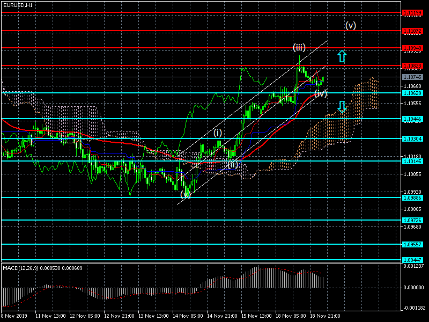Select wave label (i) on the chart
Image resolution: width=429 pixels, height=322 pixels.
218,133
